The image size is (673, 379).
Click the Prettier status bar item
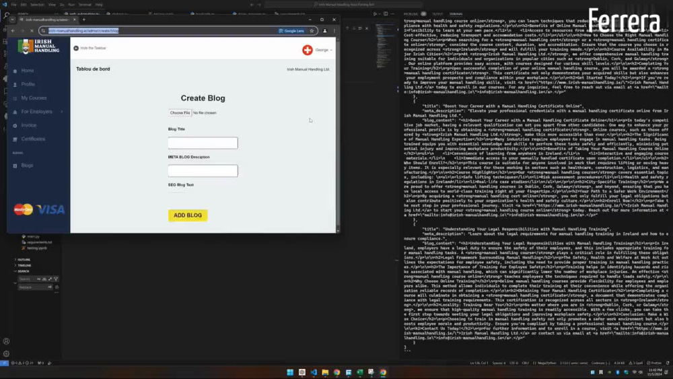655,363
